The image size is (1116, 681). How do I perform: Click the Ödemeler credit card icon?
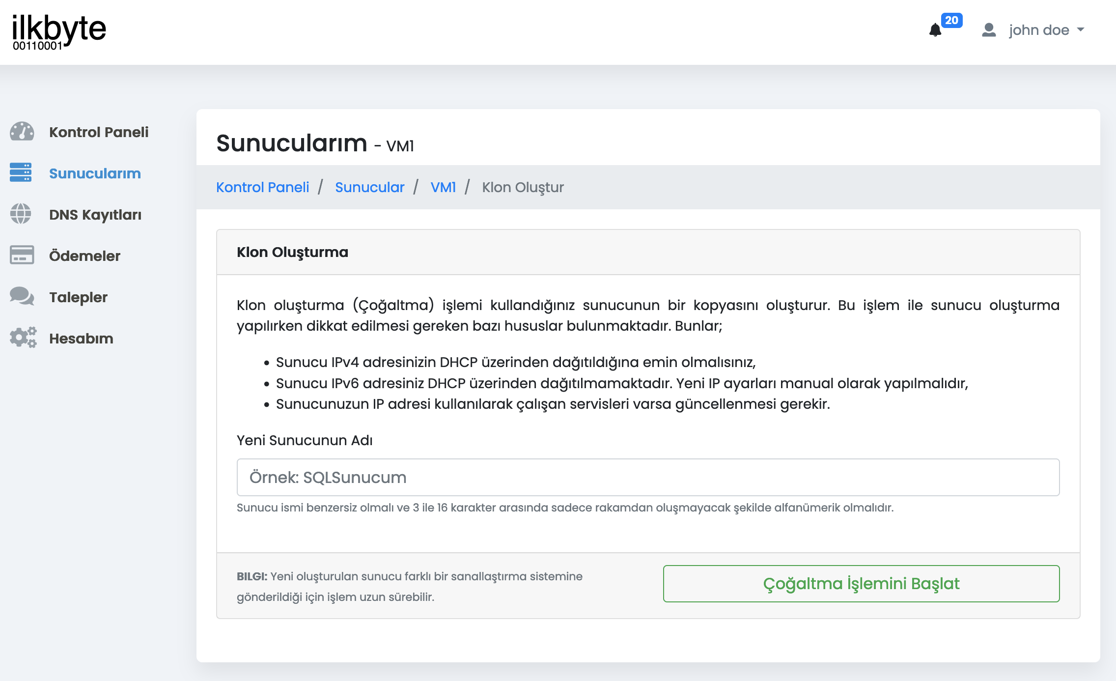point(22,255)
